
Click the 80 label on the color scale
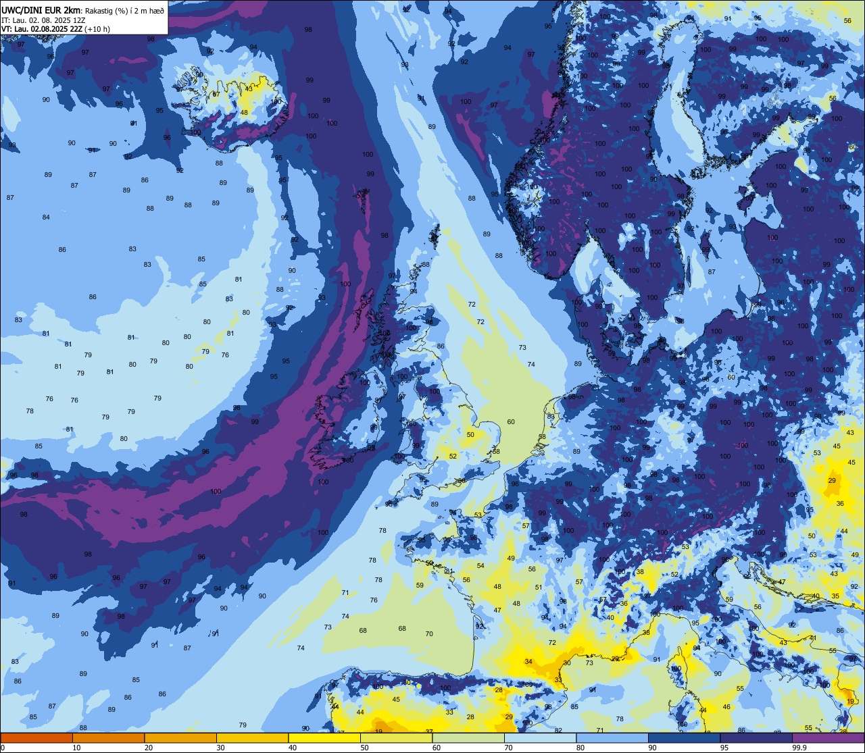click(x=580, y=748)
